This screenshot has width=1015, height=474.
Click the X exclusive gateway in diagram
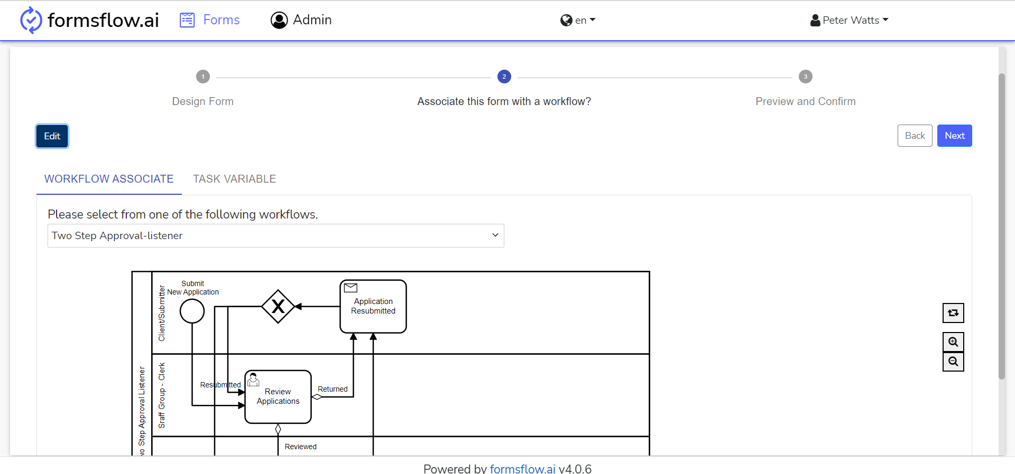click(x=278, y=306)
